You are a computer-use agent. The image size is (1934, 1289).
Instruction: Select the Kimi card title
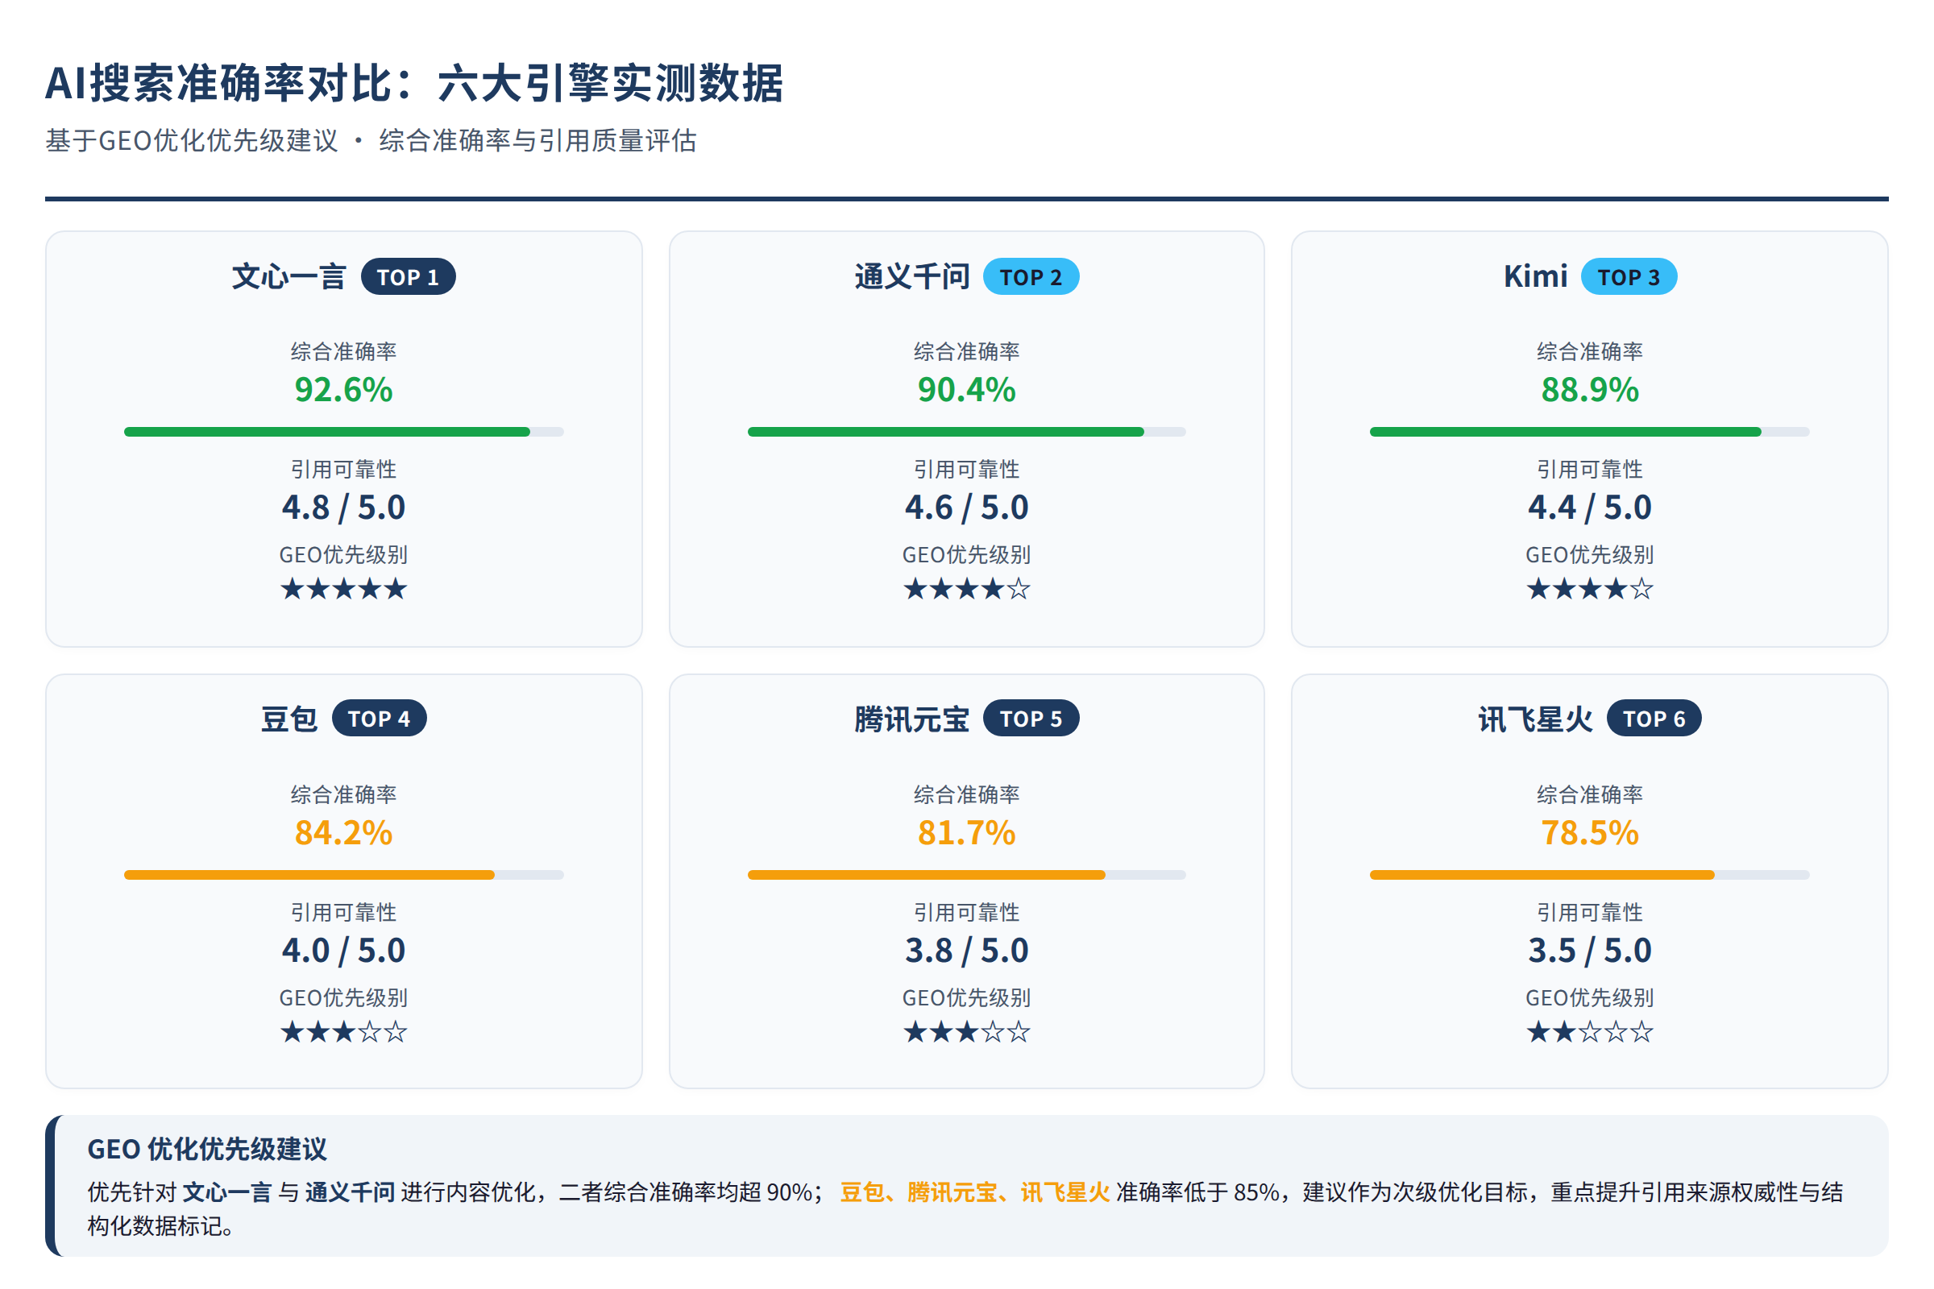coord(1535,277)
